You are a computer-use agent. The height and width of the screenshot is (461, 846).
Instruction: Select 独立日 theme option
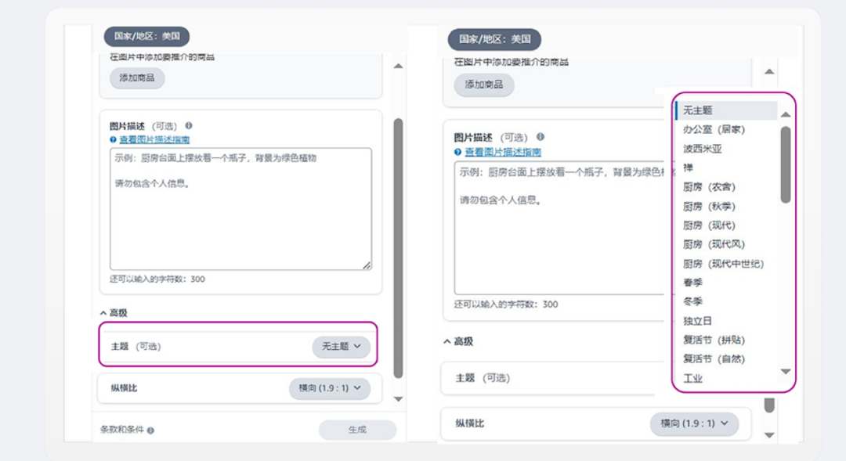(x=697, y=321)
